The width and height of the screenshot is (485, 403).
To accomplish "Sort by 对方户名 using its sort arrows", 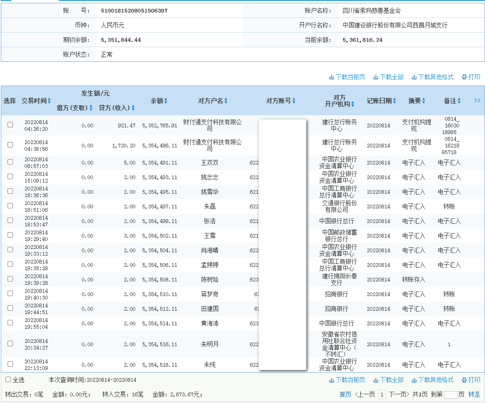I will pos(226,101).
